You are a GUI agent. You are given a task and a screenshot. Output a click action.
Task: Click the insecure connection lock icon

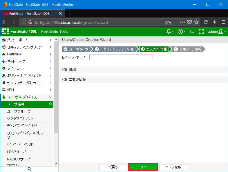tap(30, 22)
